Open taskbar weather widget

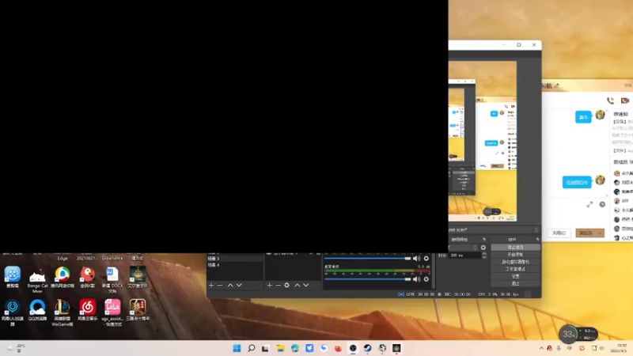[x=16, y=348]
